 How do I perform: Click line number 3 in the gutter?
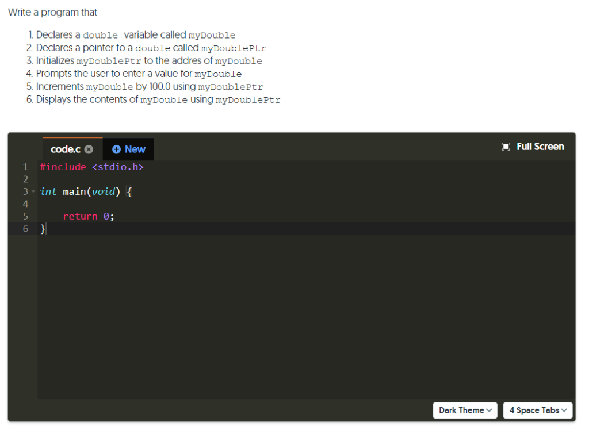[25, 191]
